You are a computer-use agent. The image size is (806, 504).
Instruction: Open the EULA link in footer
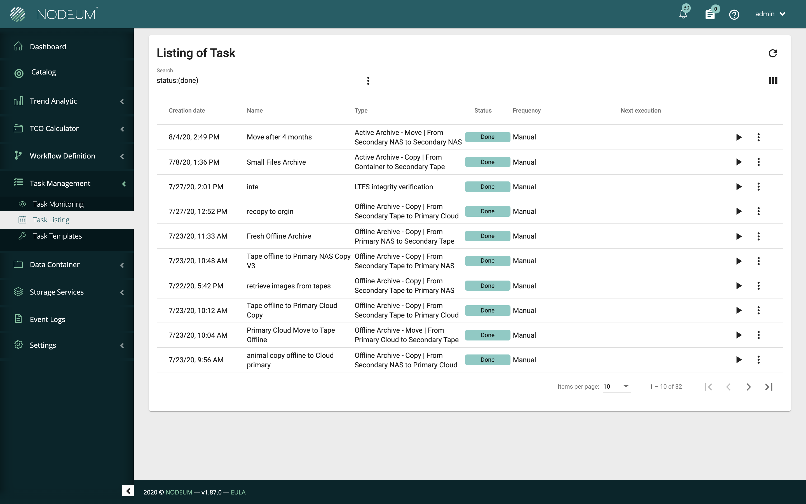coord(238,492)
